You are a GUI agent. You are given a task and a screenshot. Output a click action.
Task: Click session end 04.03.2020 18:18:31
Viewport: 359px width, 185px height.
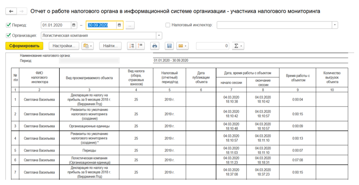263,160
